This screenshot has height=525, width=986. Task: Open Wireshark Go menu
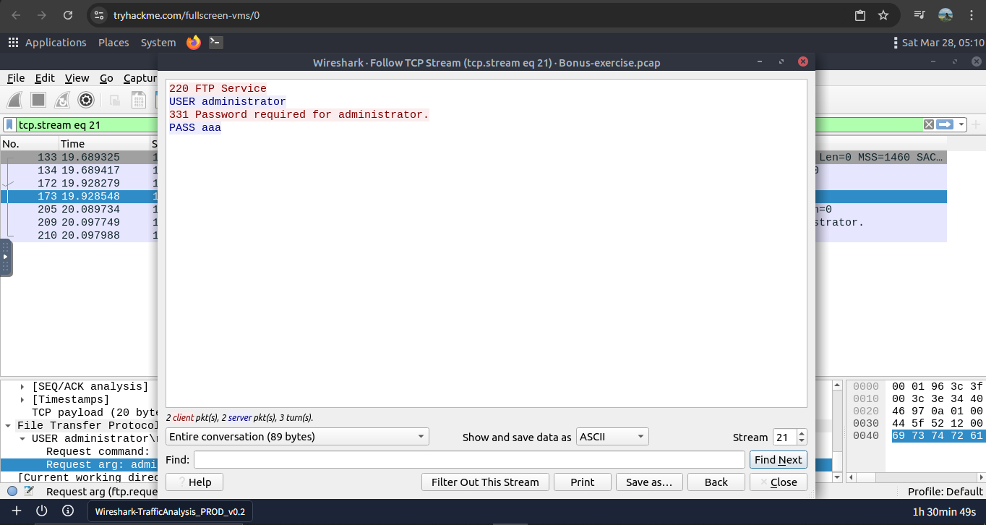[x=106, y=78]
